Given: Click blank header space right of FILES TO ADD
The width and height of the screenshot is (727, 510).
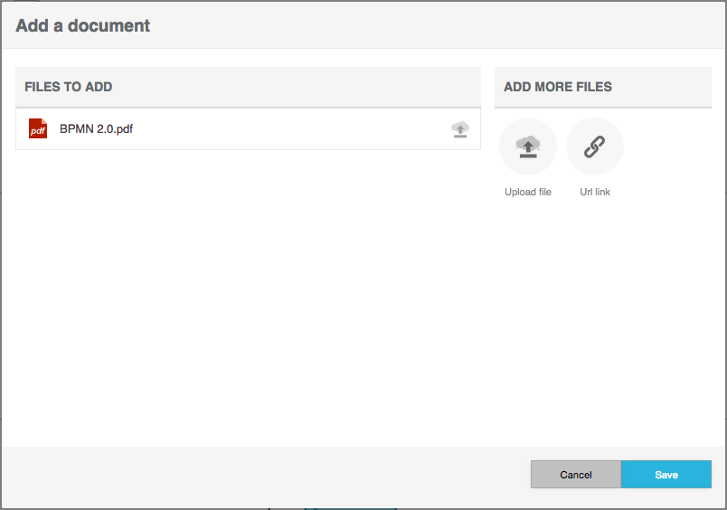Looking at the screenshot, I should pyautogui.click(x=298, y=87).
